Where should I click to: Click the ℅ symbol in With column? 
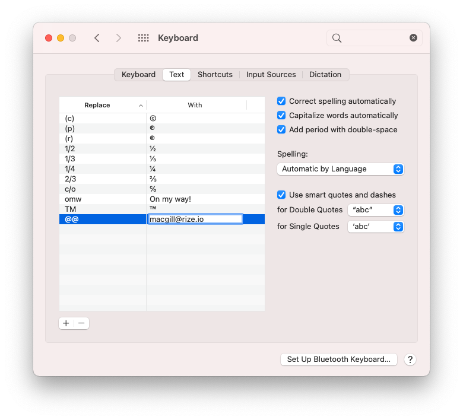153,189
